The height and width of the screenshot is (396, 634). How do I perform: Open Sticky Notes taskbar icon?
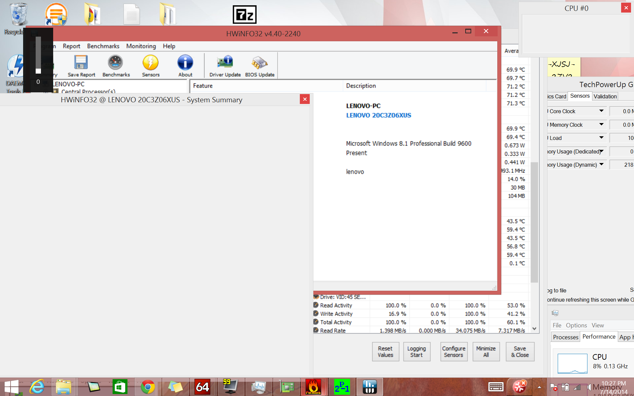pyautogui.click(x=175, y=387)
